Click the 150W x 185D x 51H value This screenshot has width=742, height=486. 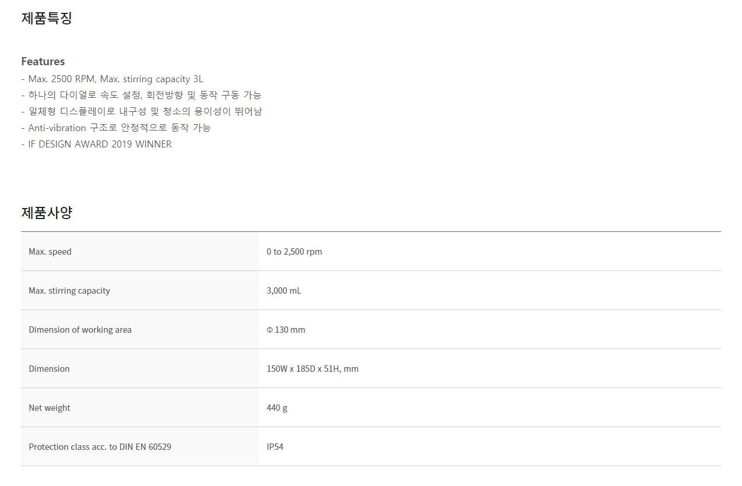[313, 369]
